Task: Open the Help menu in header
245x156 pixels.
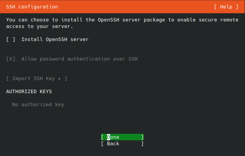Action: coord(226,7)
